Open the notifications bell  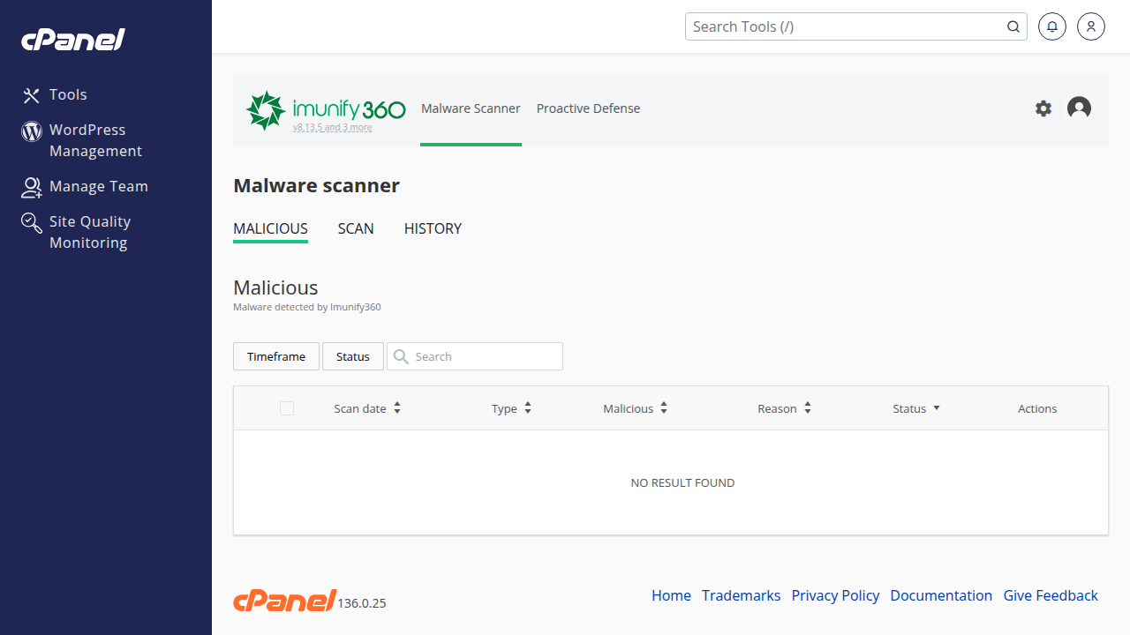(1051, 26)
